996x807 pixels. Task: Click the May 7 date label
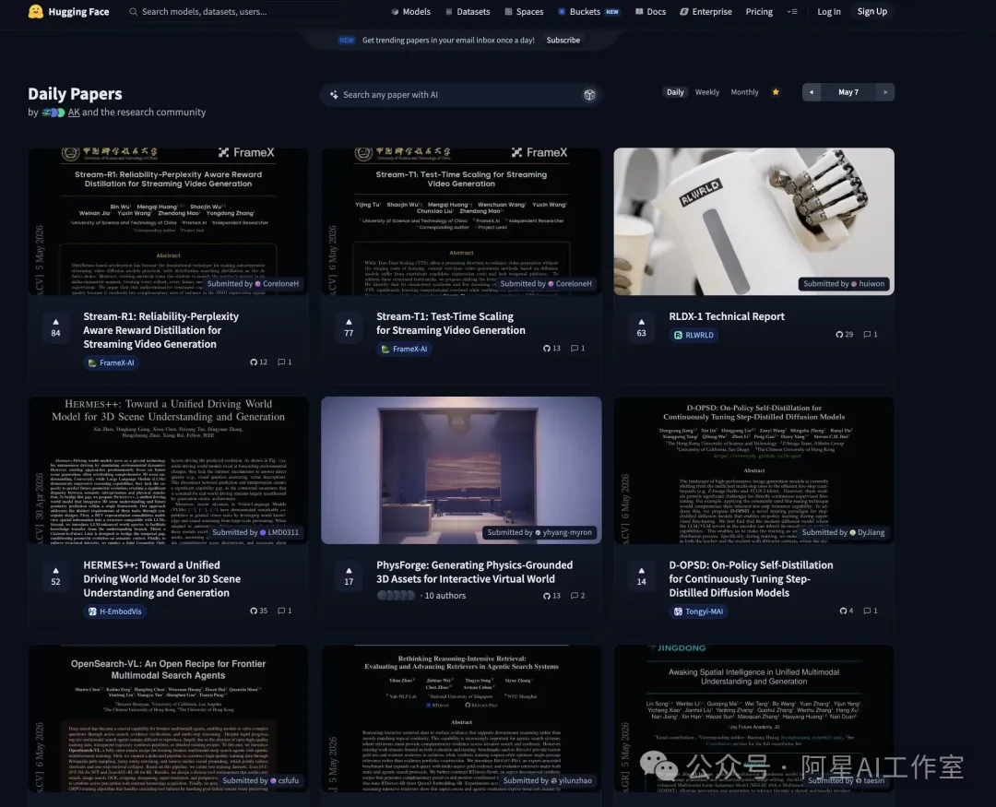tap(848, 92)
